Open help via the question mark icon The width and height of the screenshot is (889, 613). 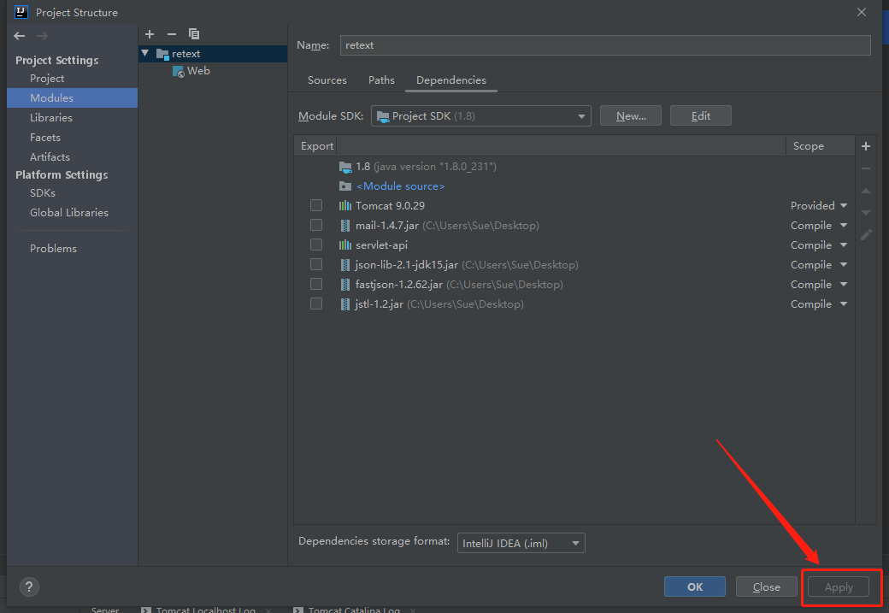(x=29, y=586)
